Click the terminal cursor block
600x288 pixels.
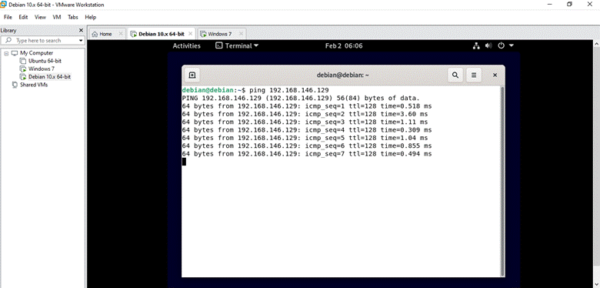click(x=184, y=162)
